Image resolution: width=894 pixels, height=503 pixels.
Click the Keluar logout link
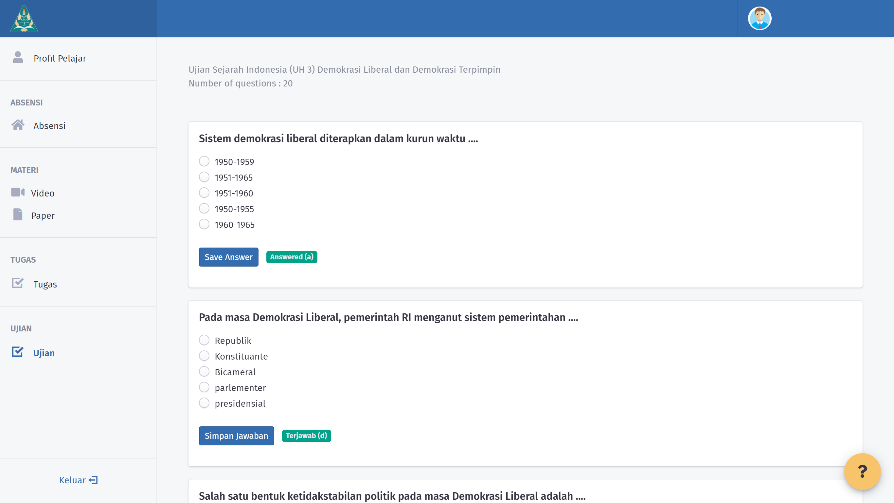[x=78, y=480]
